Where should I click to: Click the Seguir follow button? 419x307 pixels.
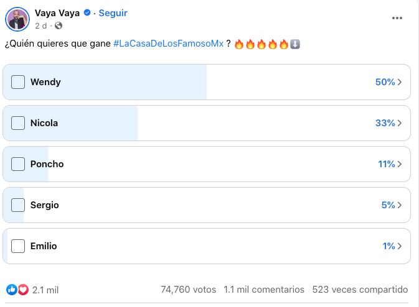[113, 13]
